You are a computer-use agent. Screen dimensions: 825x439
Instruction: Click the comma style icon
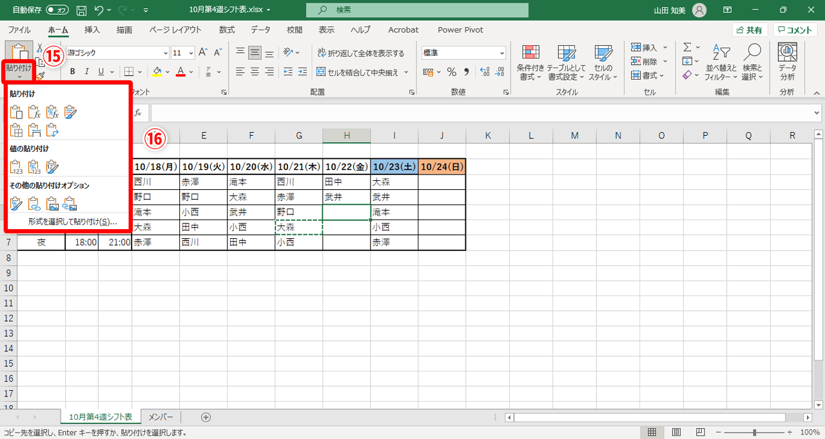pyautogui.click(x=466, y=71)
